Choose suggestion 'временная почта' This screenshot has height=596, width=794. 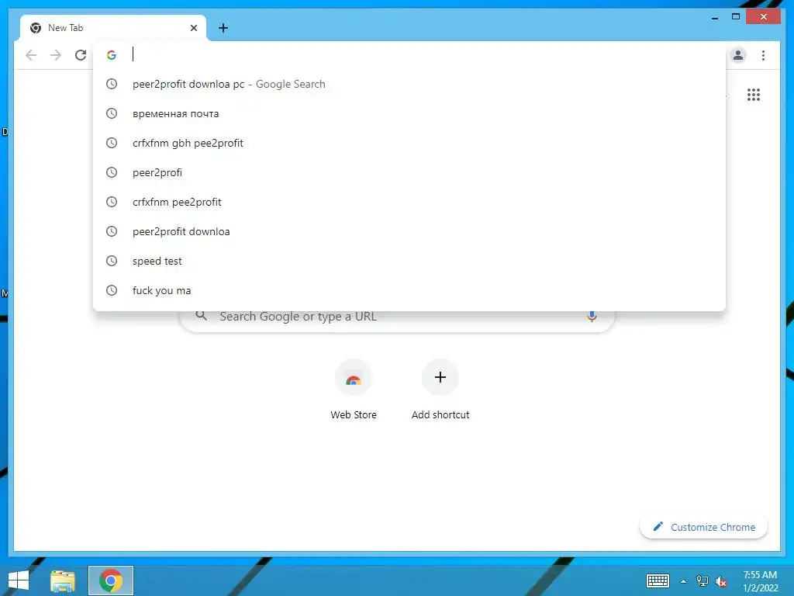(x=409, y=113)
